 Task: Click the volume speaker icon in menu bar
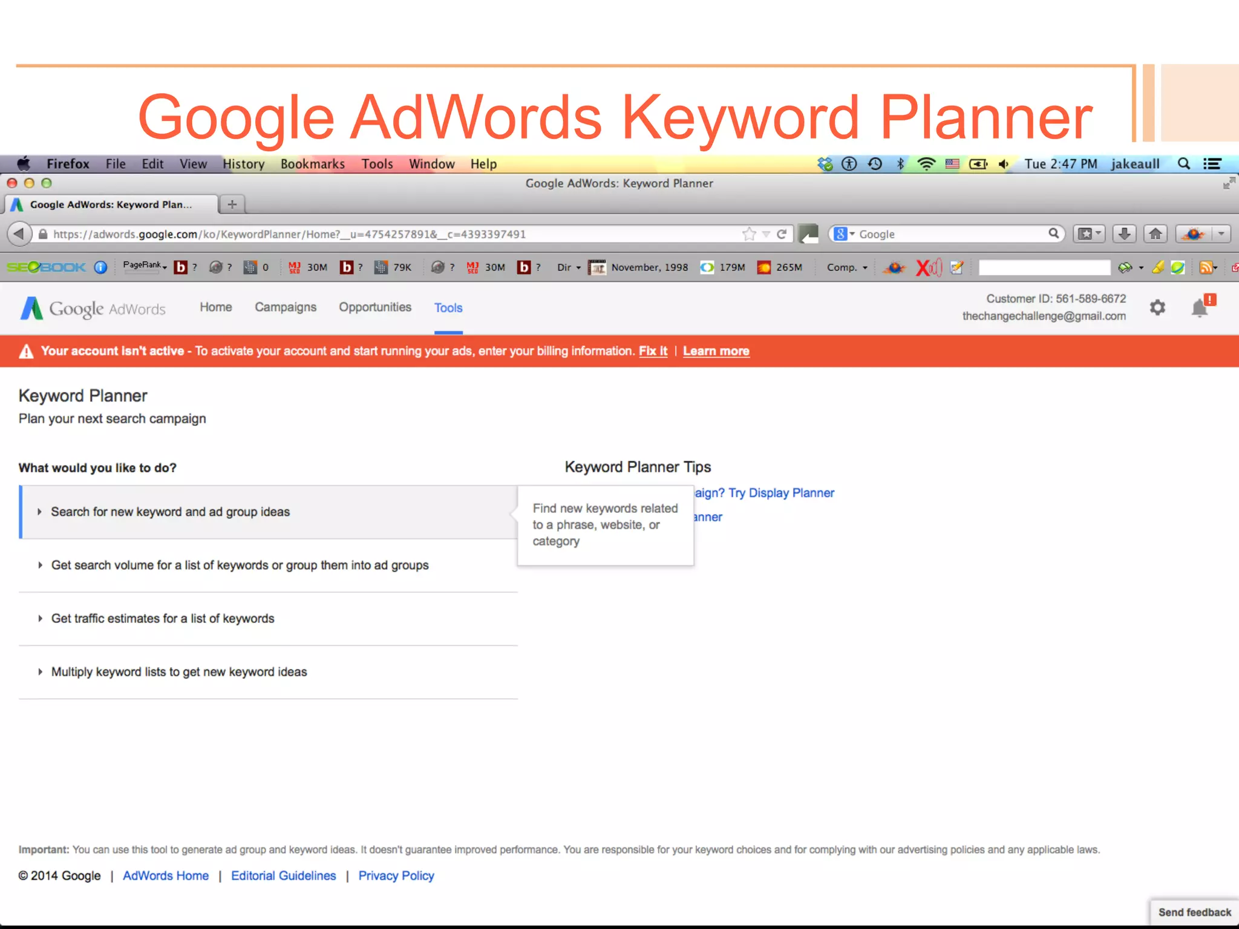pos(1004,163)
